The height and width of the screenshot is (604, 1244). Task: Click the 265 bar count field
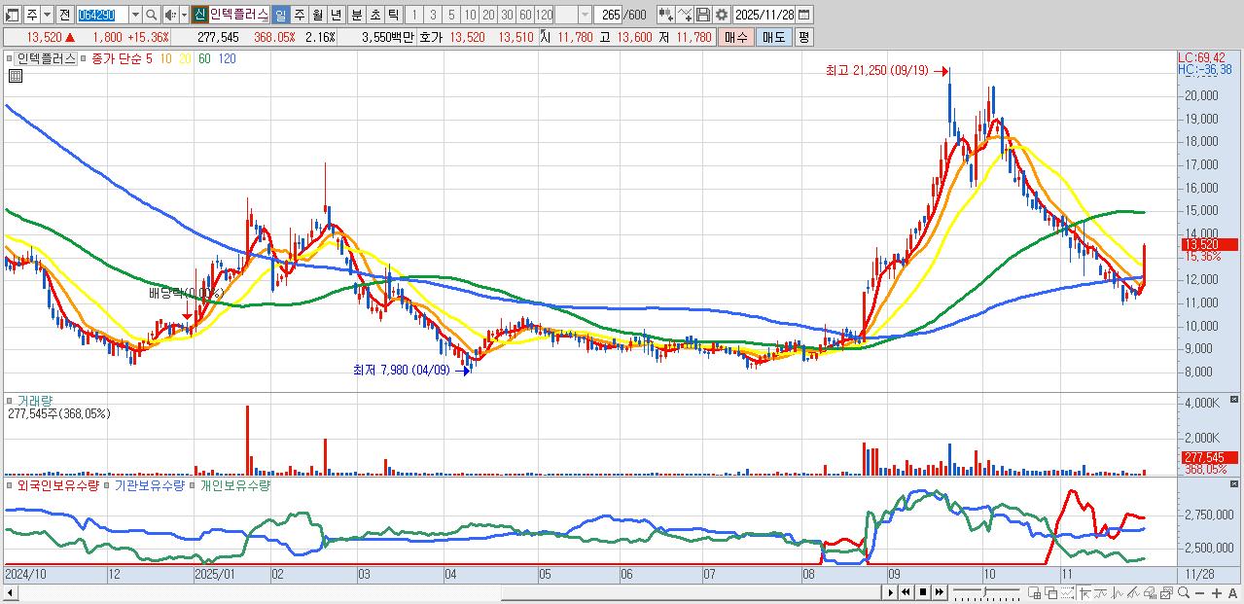point(609,15)
